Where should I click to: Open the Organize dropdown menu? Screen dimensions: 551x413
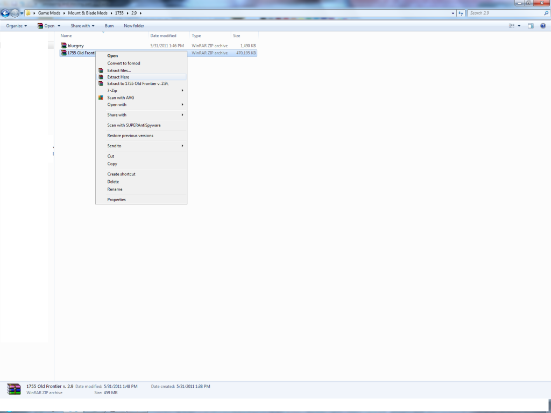(x=17, y=26)
